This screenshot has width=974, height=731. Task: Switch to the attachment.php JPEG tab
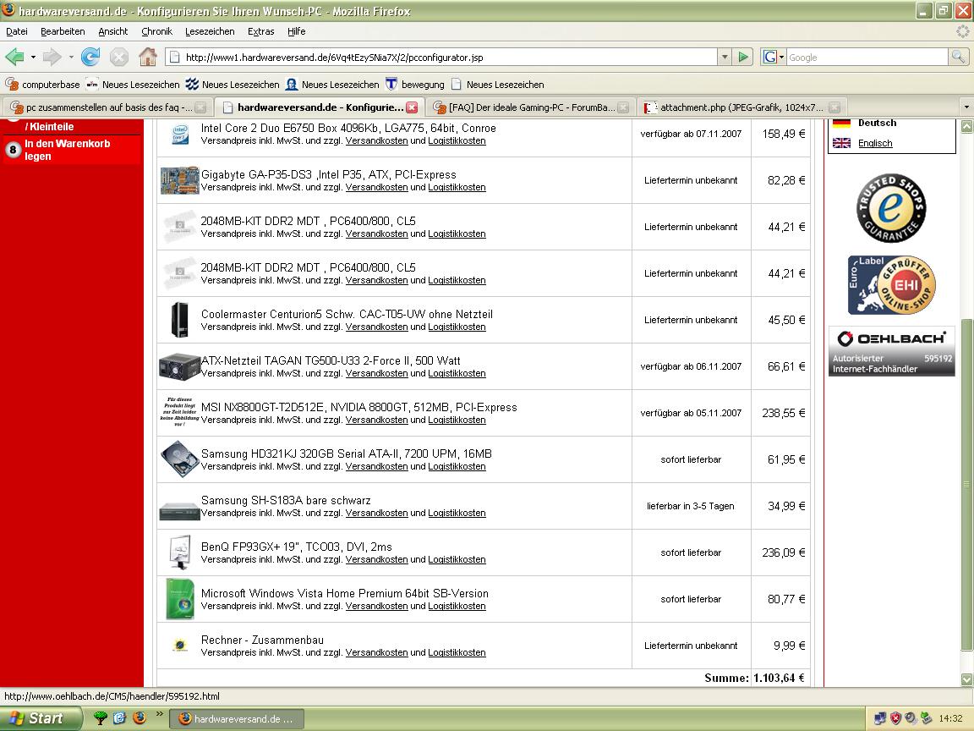coord(741,107)
